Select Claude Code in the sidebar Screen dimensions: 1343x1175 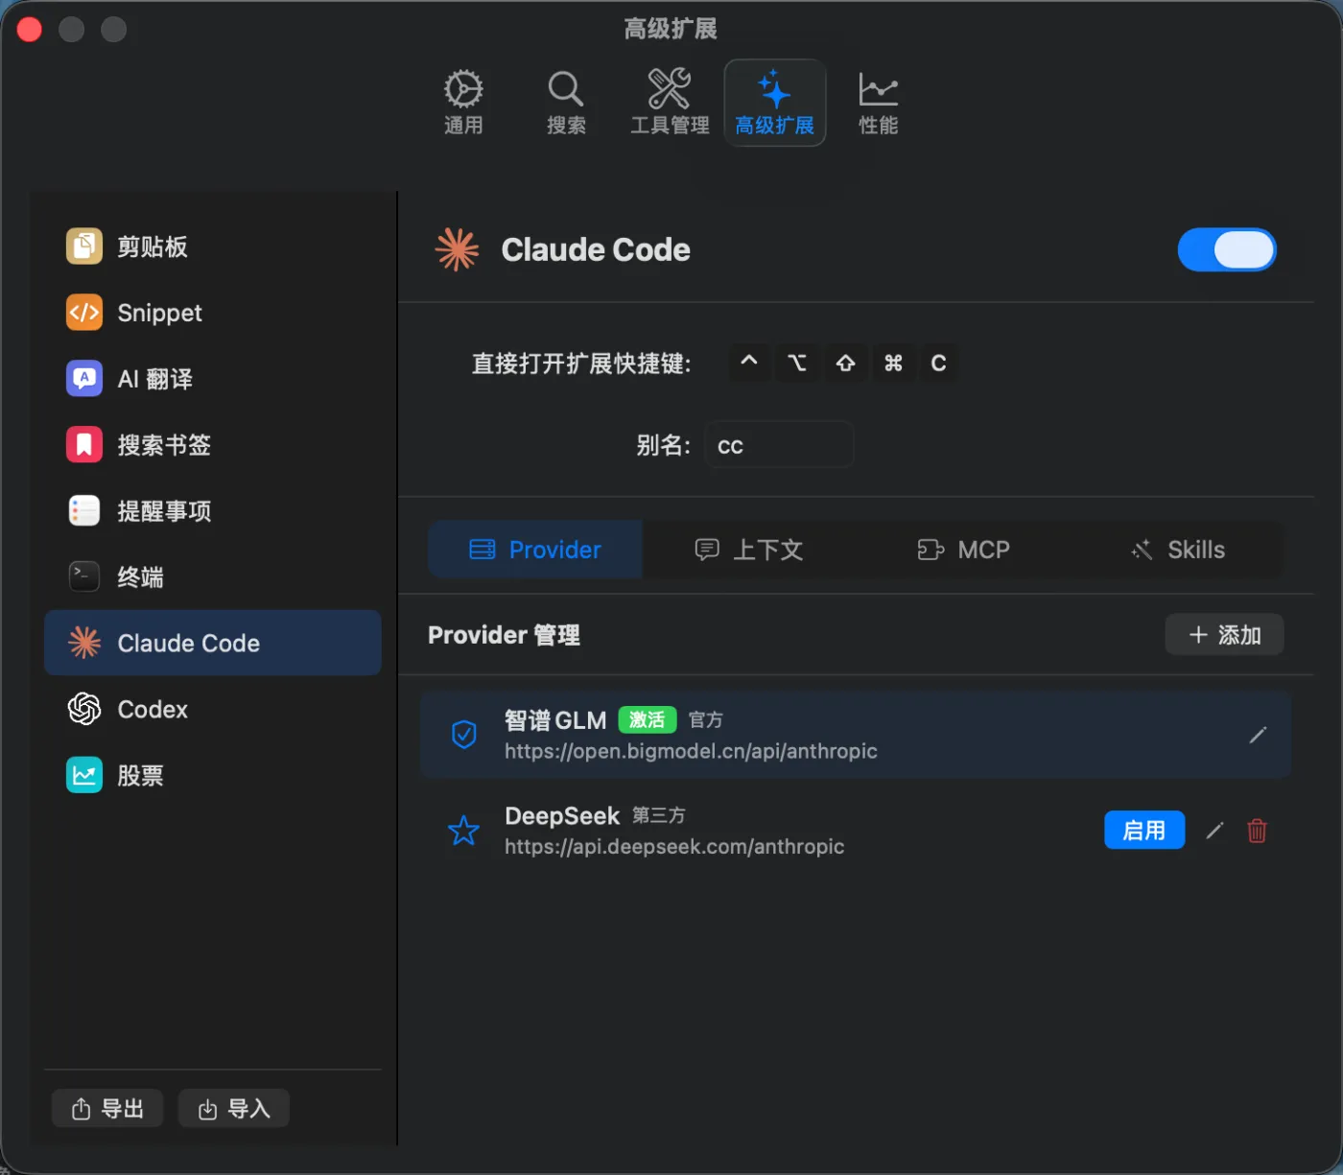pos(212,643)
